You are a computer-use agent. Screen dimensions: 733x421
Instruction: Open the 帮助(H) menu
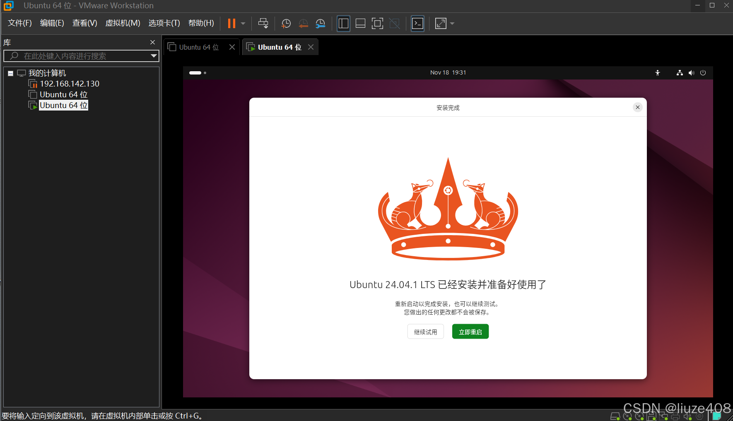coord(201,23)
